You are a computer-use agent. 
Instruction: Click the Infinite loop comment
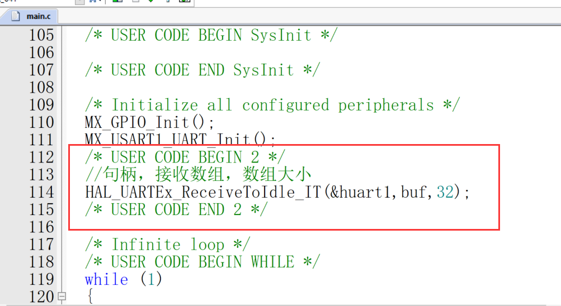click(x=167, y=245)
